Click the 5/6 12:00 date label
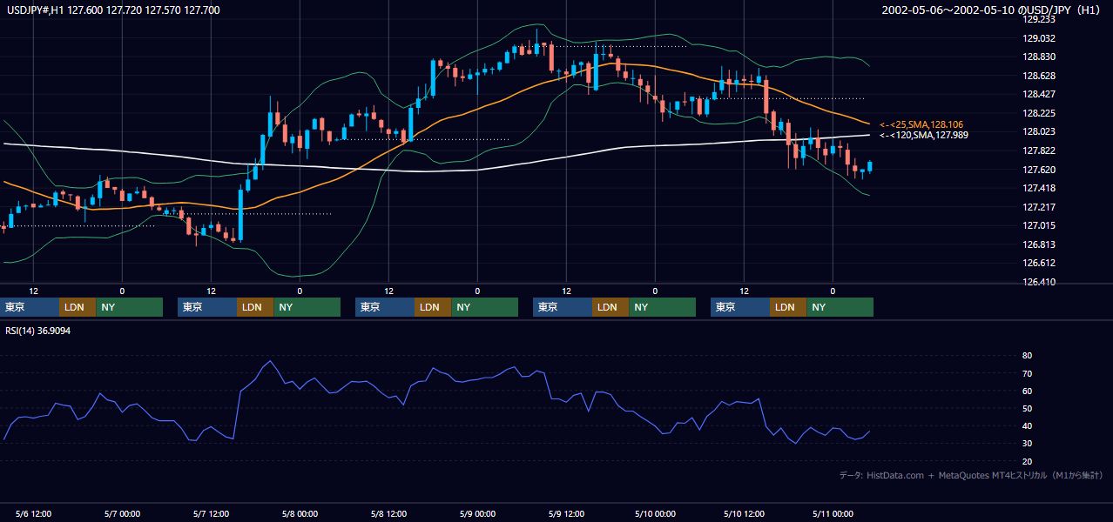Screen dimensions: 1113x522 (x=34, y=513)
